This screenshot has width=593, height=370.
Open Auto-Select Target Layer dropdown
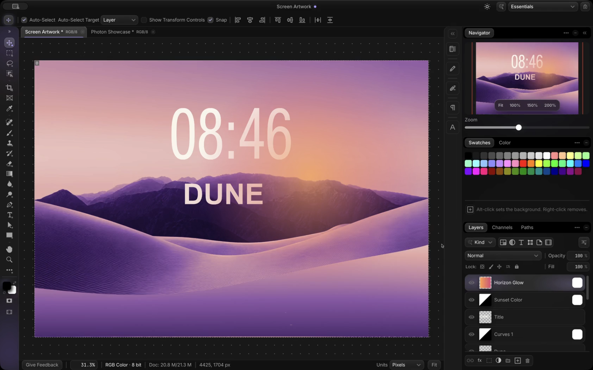click(x=119, y=20)
